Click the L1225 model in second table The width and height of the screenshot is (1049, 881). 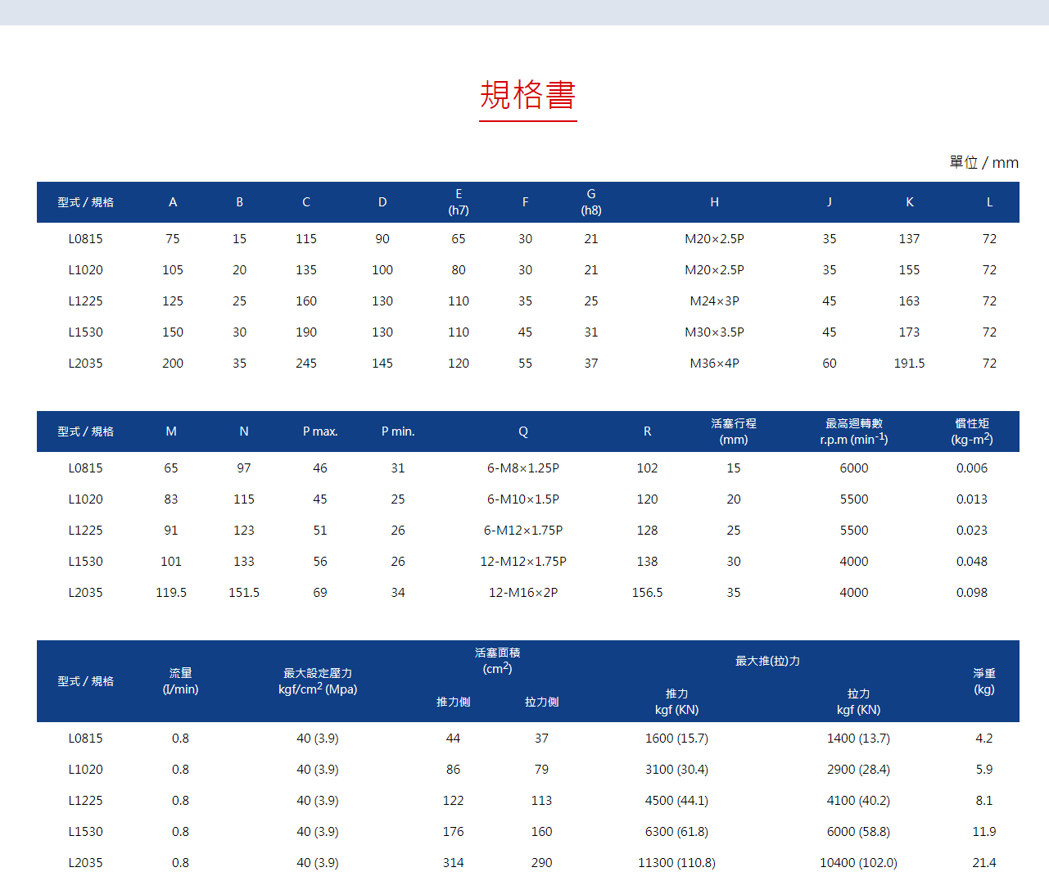click(x=85, y=530)
